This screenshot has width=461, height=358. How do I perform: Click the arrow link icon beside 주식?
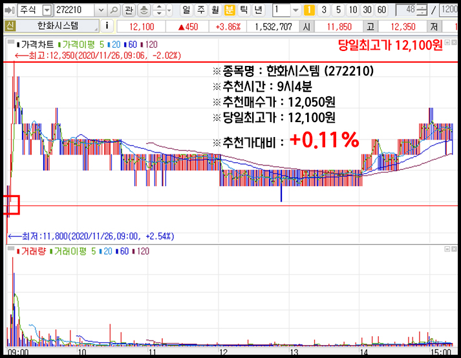pyautogui.click(x=10, y=10)
